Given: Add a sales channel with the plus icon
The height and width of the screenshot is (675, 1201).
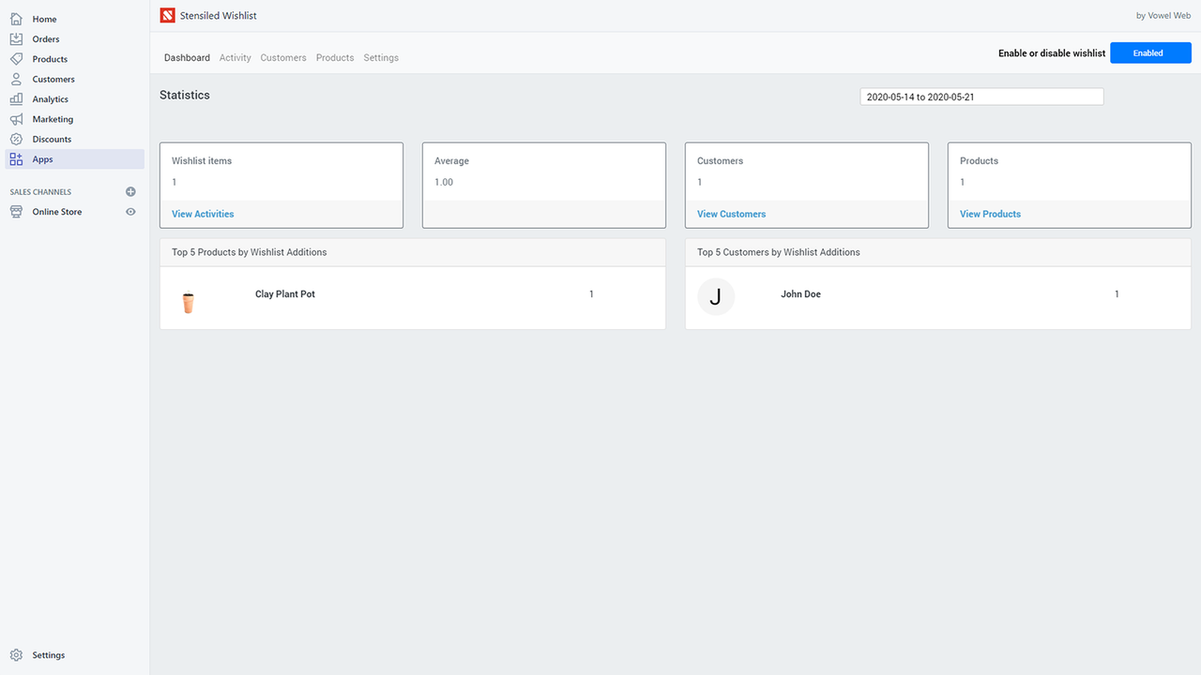Looking at the screenshot, I should tap(130, 191).
